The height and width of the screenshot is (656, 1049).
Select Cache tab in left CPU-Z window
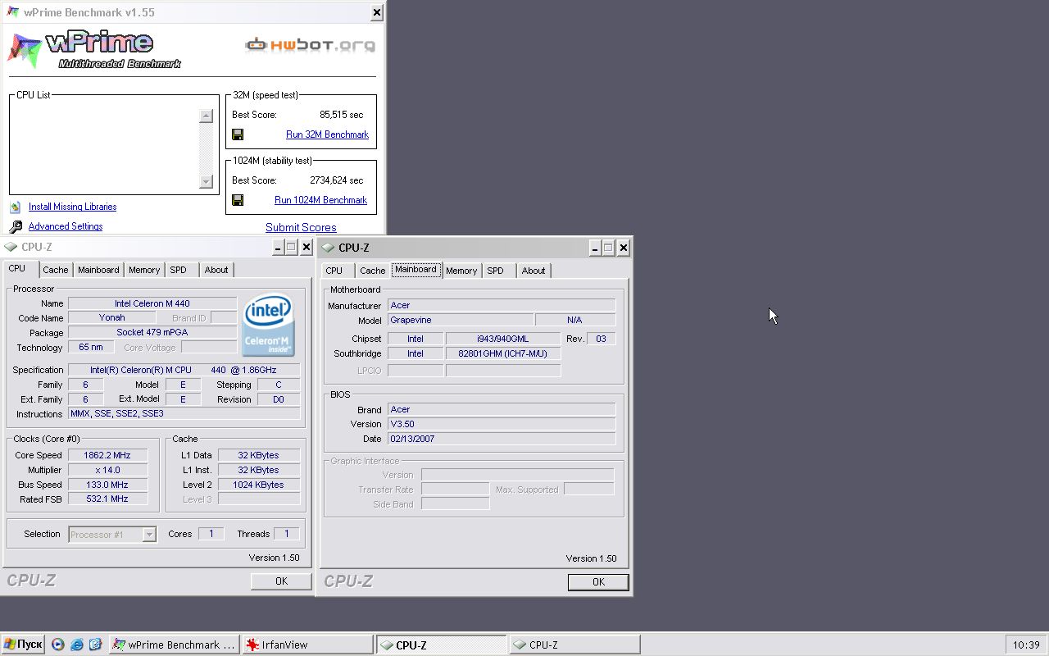56,270
